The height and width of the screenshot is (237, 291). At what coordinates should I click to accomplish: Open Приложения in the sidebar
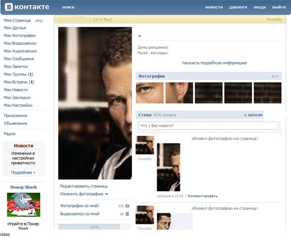16,116
